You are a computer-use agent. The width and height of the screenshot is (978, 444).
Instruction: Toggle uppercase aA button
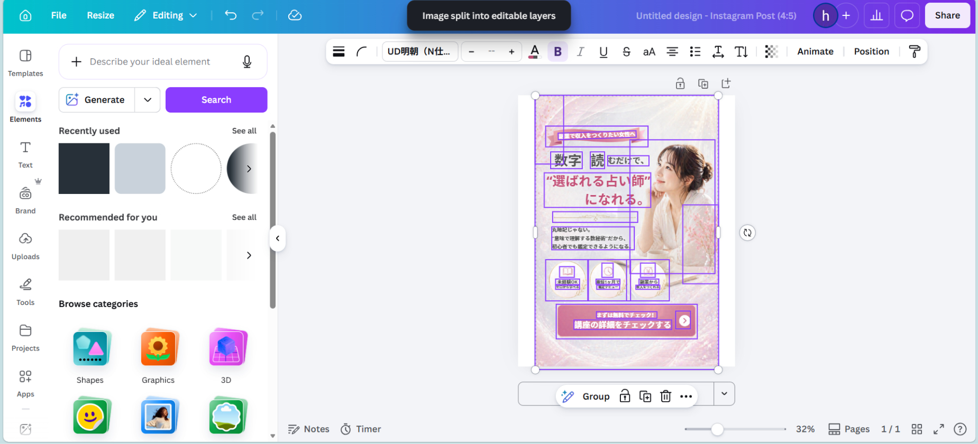[649, 51]
